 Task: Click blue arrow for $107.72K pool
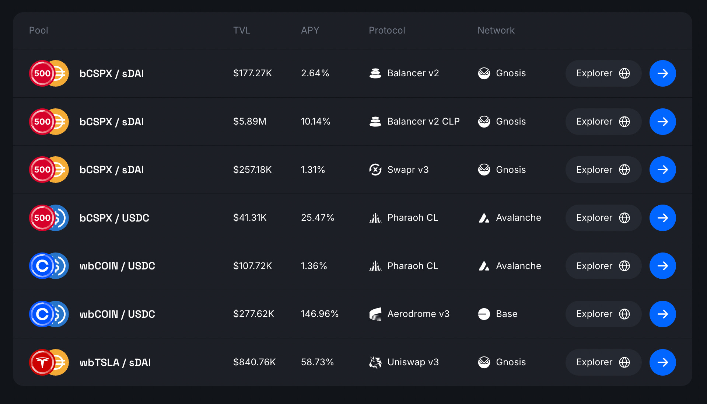coord(662,266)
